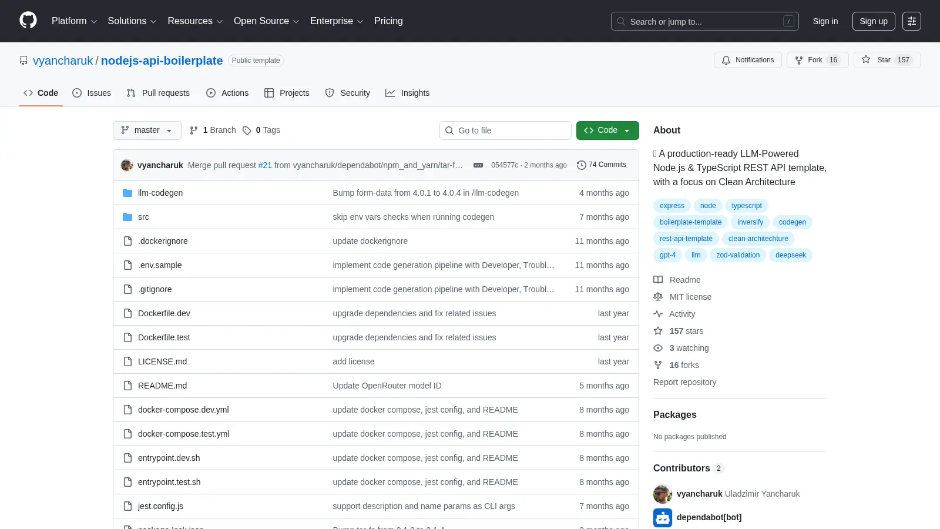
Task: Select the Code tab
Action: click(x=41, y=93)
